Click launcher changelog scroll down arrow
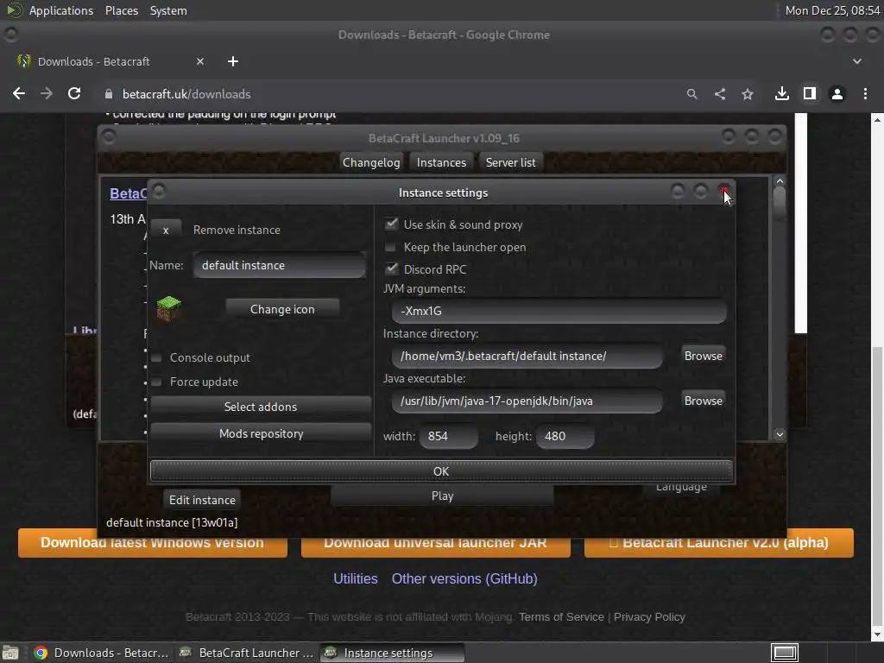The width and height of the screenshot is (884, 663). [780, 434]
